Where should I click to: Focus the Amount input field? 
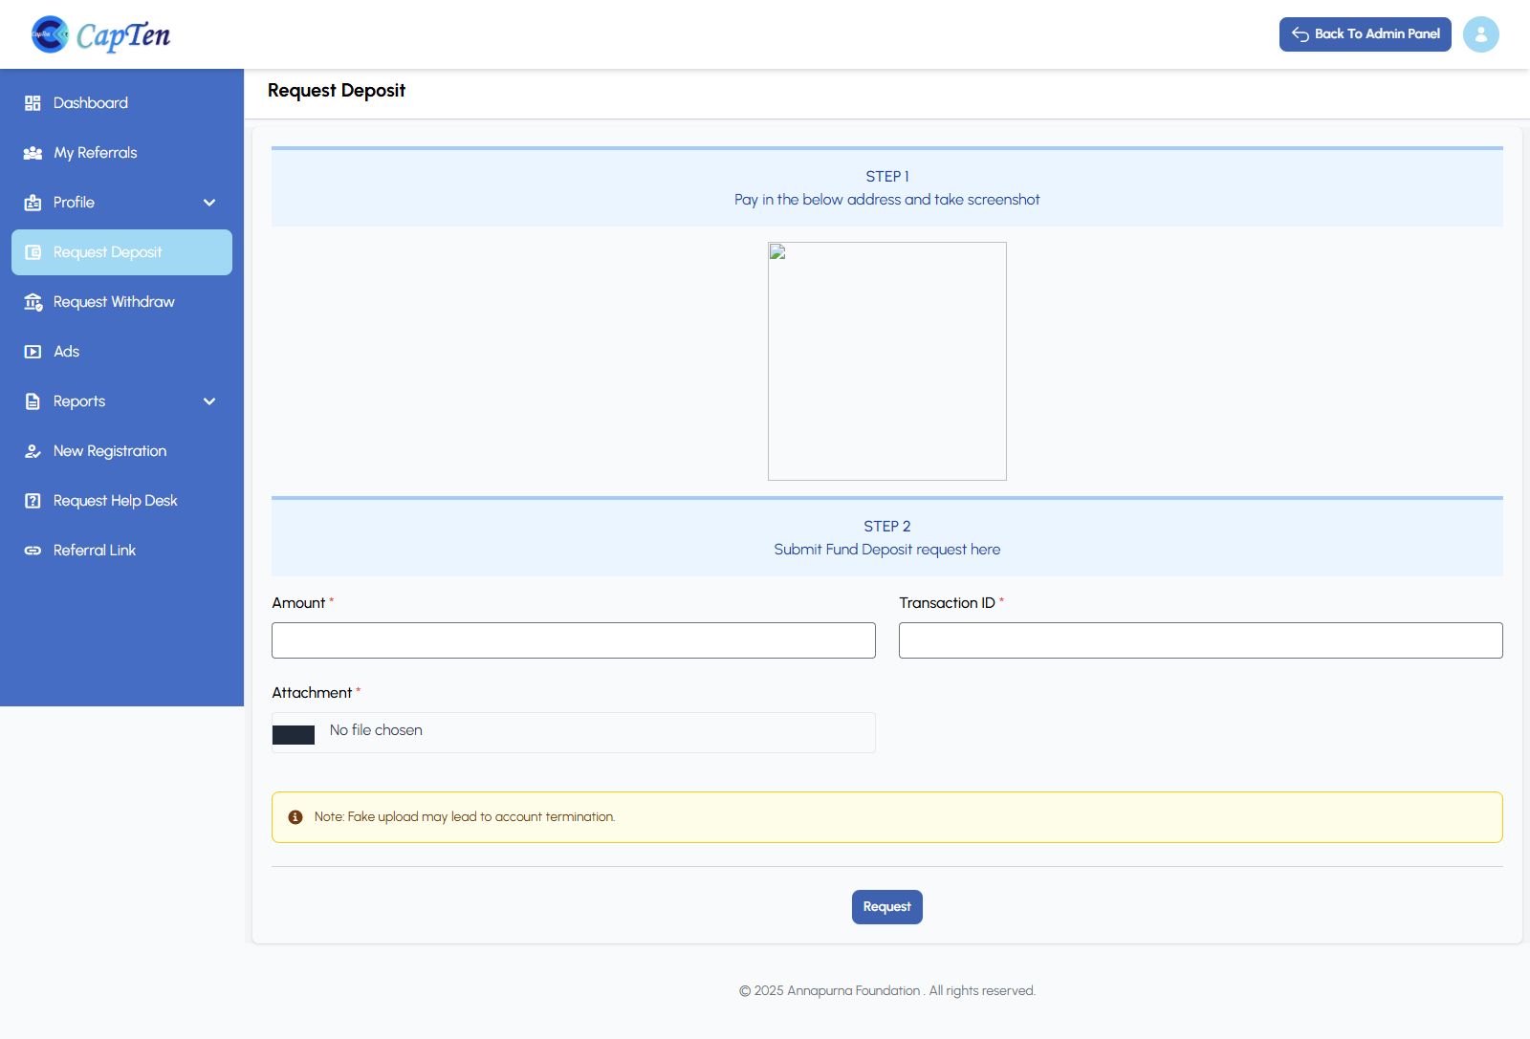coord(573,640)
